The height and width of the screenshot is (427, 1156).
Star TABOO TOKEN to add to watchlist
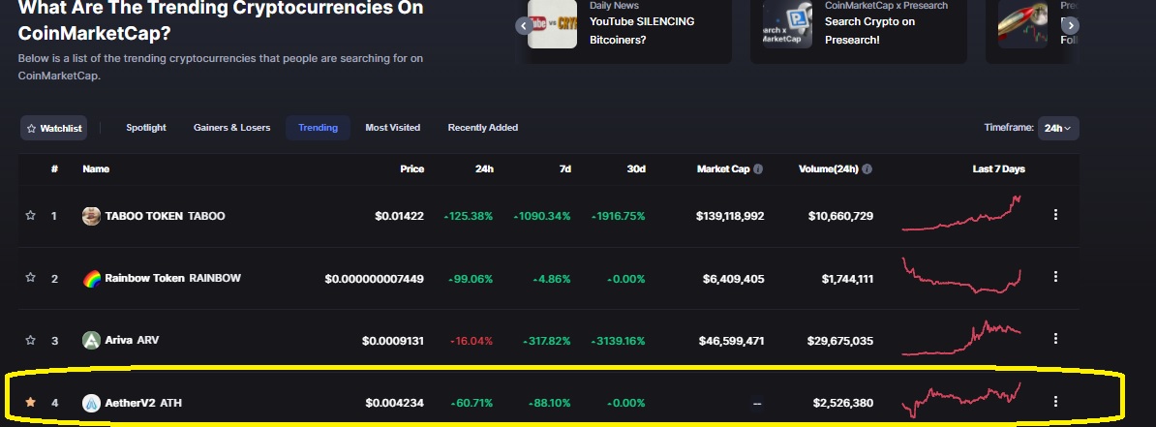(x=30, y=215)
